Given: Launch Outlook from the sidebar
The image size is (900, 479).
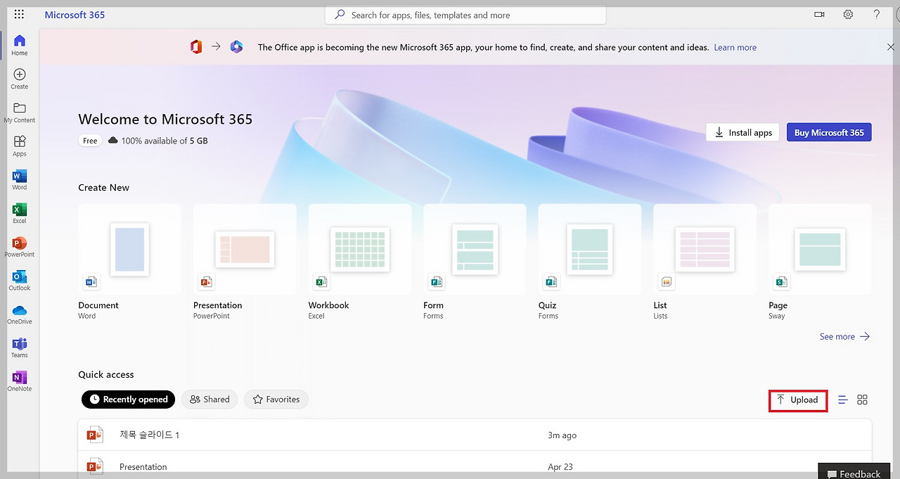Looking at the screenshot, I should tap(20, 281).
